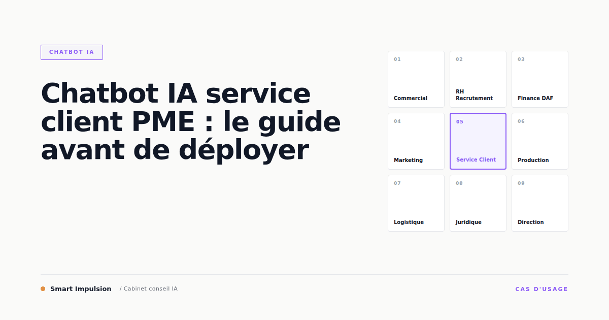Choose the 04 Marketing card
The height and width of the screenshot is (320, 609).
(x=416, y=141)
